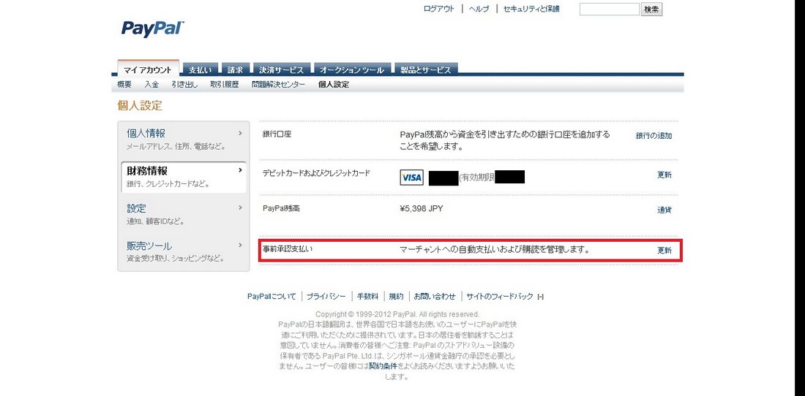Collapse the site feedback [-] toggle
The width and height of the screenshot is (805, 396).
point(540,297)
